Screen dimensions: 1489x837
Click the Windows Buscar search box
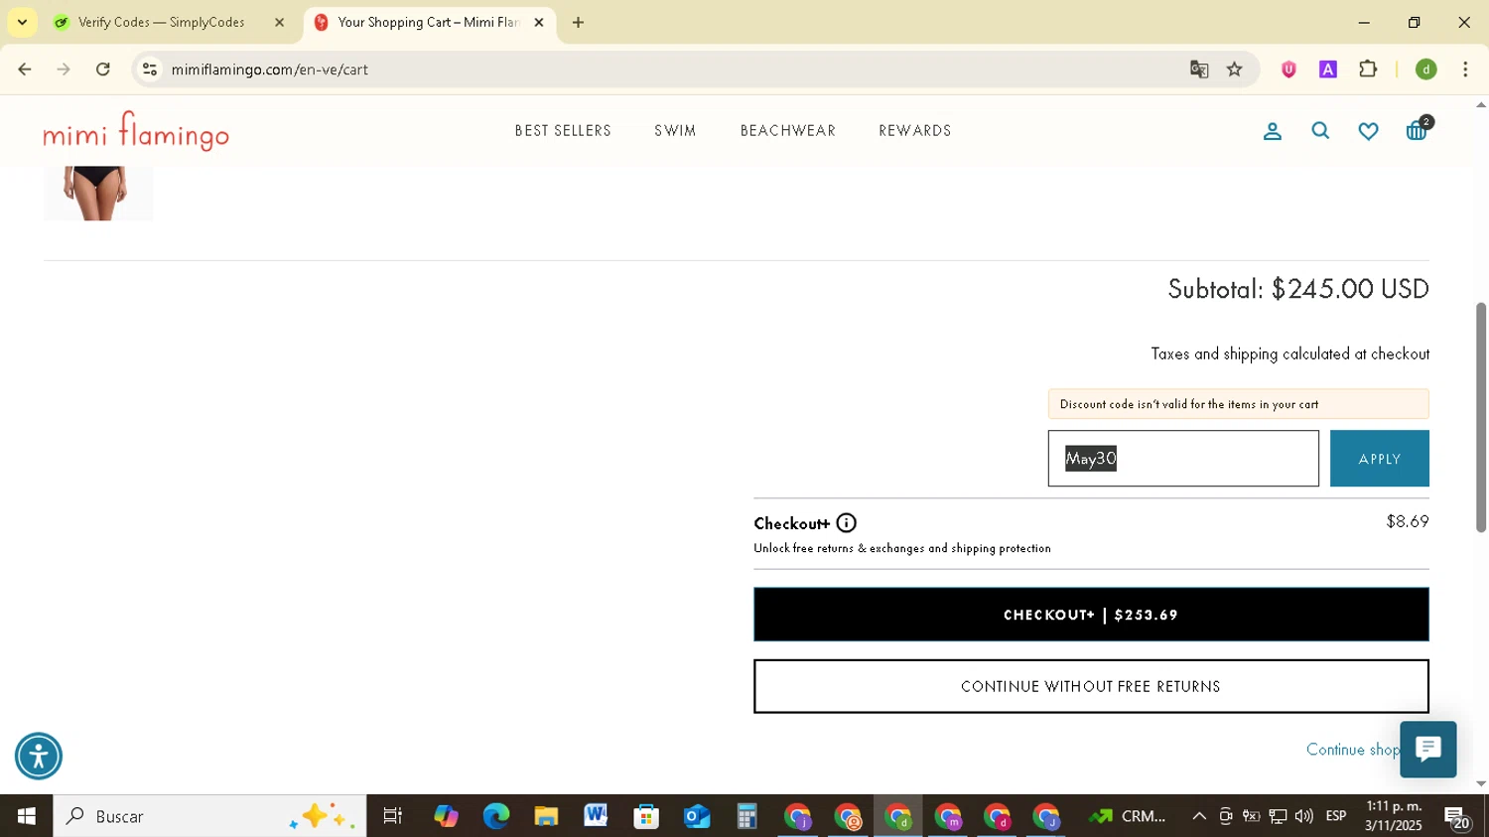[x=209, y=816]
